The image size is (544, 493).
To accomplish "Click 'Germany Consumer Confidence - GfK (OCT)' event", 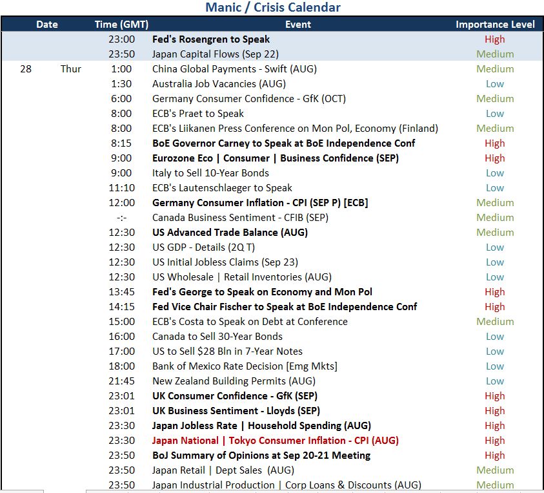I will pos(249,99).
